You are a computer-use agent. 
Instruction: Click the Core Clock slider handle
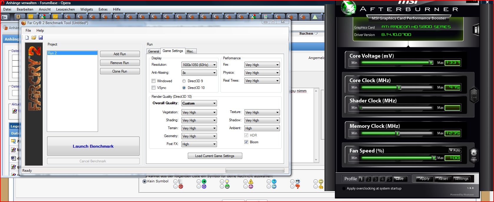[x=399, y=87]
